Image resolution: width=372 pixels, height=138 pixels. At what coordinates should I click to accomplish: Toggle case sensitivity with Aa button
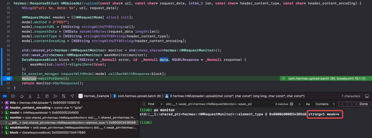click(308, 104)
